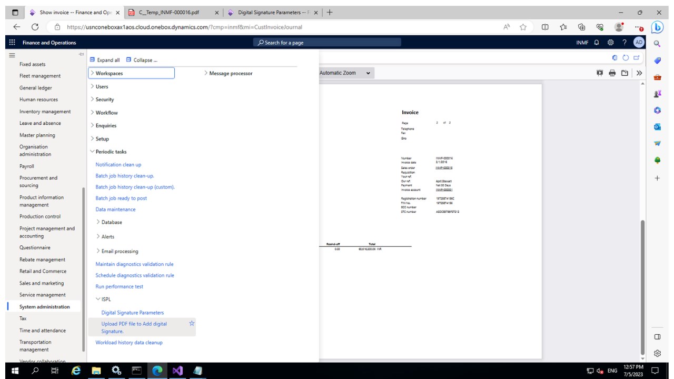Open Upload PDF file to Add digital Signature
This screenshot has height=379, width=674.
click(134, 327)
